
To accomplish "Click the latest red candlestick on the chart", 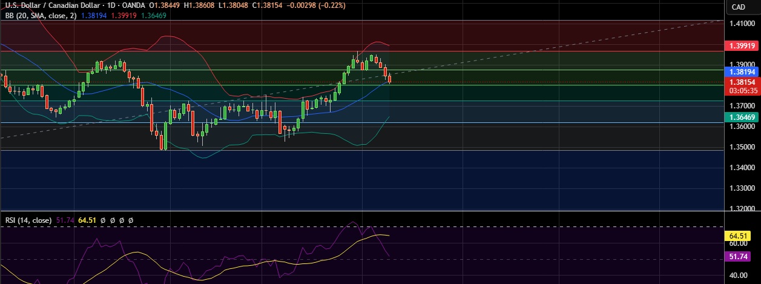I will point(390,78).
